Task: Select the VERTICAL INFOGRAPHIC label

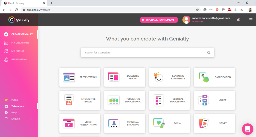Action: pos(178,100)
